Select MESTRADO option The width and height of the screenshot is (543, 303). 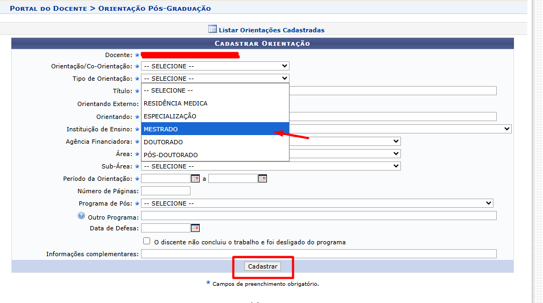[x=215, y=129]
